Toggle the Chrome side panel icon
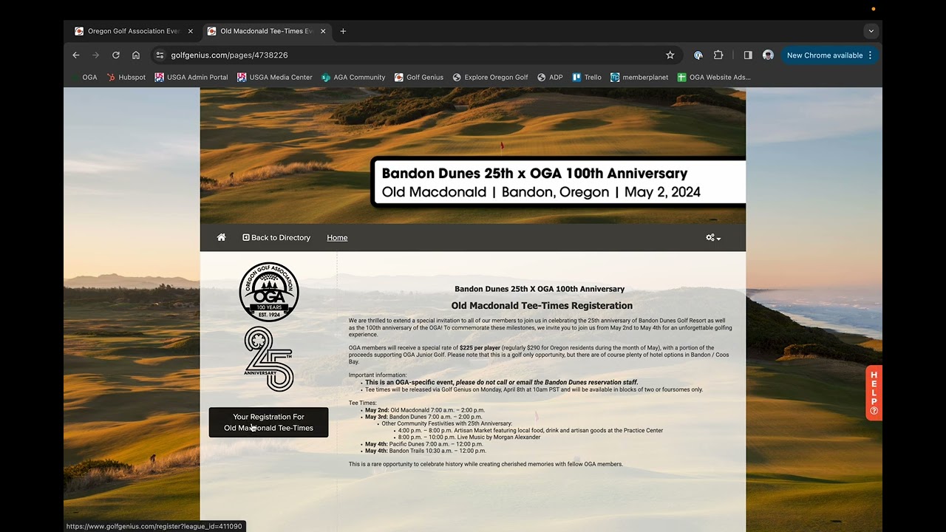 tap(748, 55)
